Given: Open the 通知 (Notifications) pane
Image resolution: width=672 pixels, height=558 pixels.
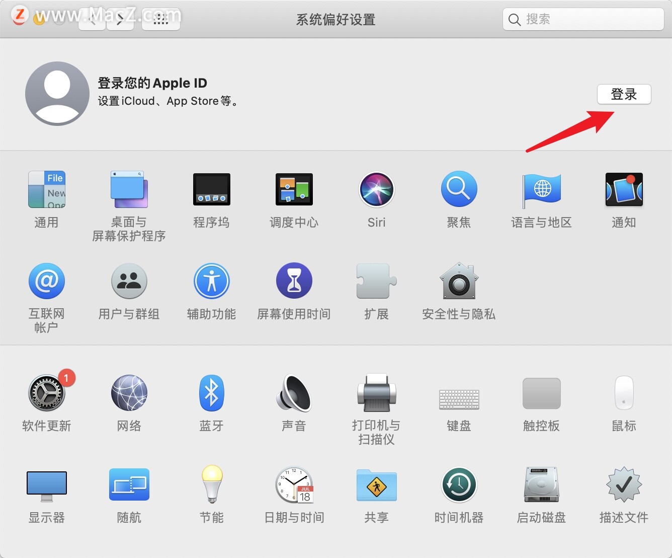Looking at the screenshot, I should [624, 190].
